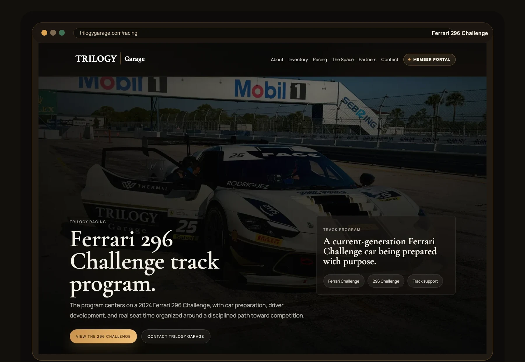Select Racing in the navigation
525x362 pixels.
pos(320,60)
